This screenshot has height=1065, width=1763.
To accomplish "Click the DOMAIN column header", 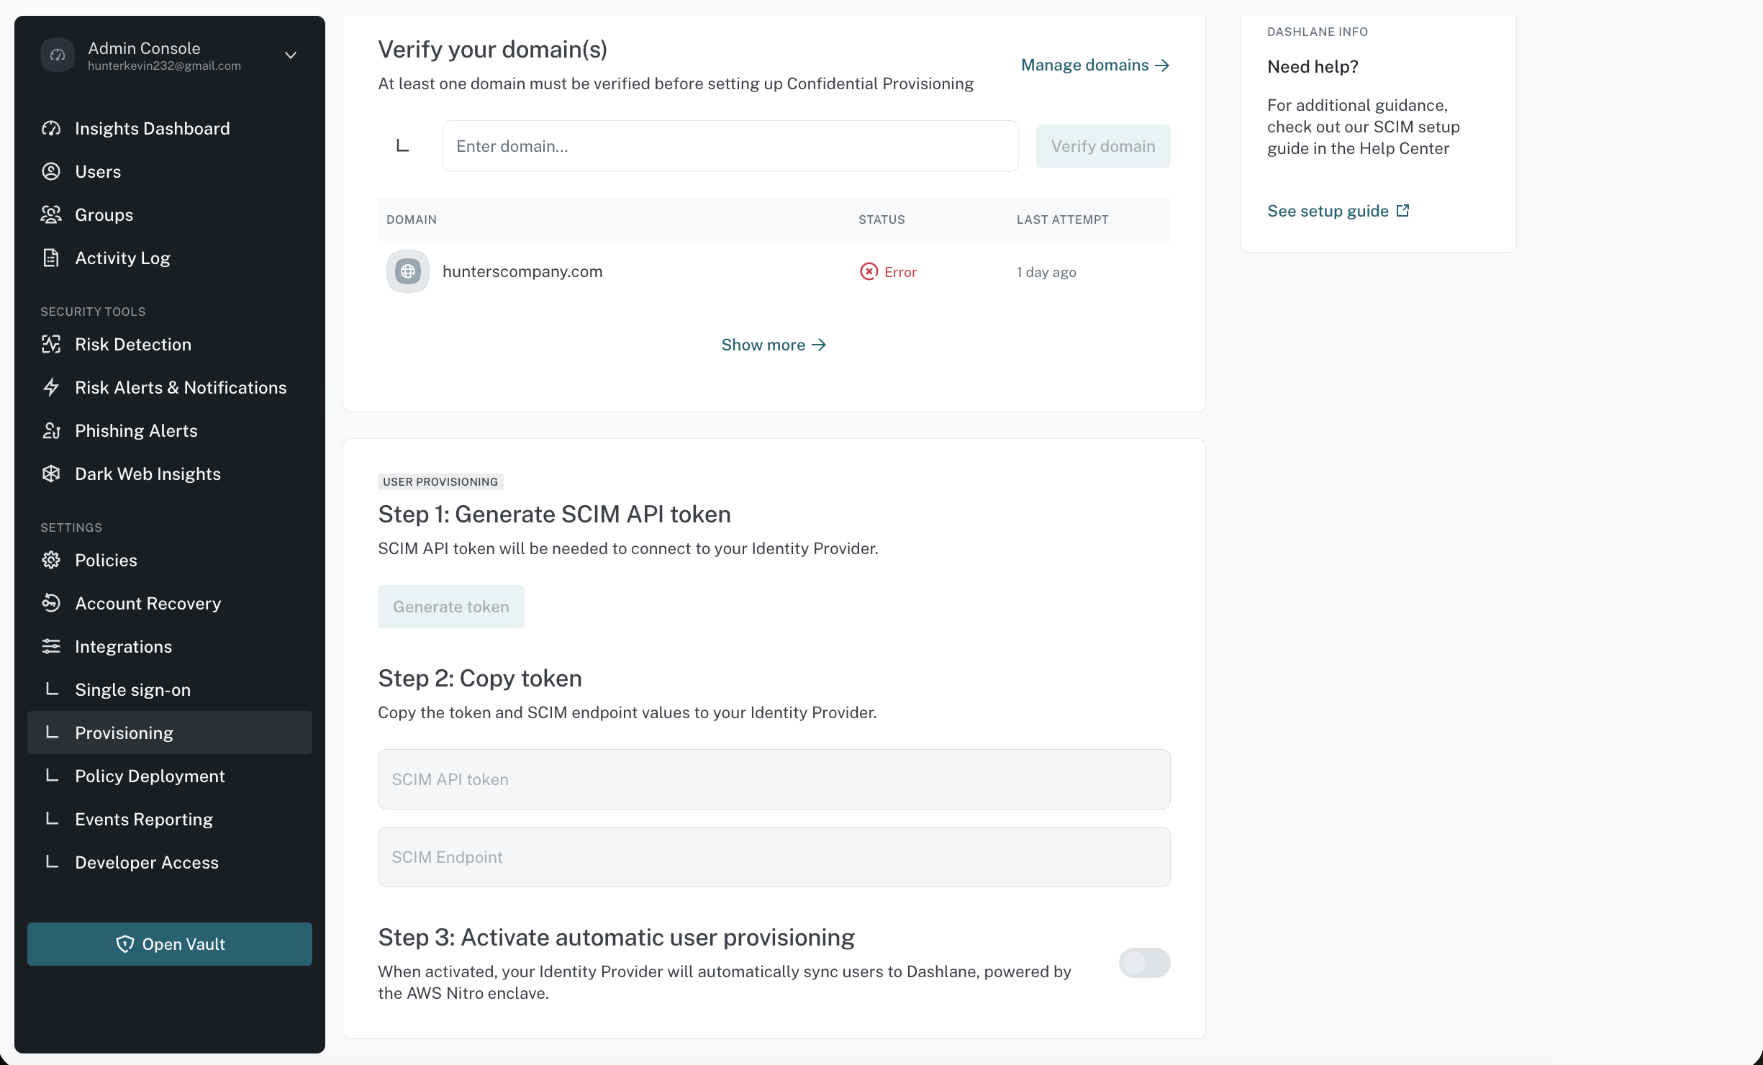I will coord(412,219).
